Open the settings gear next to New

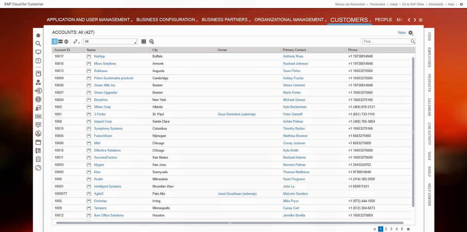[411, 33]
